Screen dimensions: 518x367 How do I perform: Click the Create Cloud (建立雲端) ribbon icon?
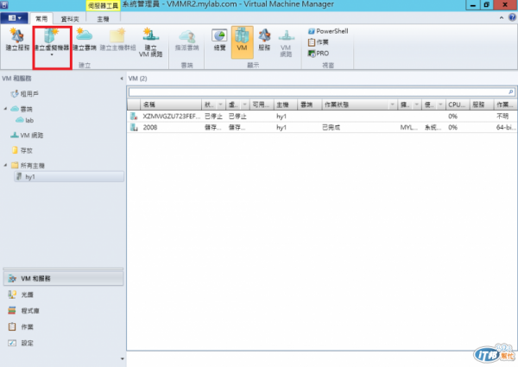pos(85,40)
